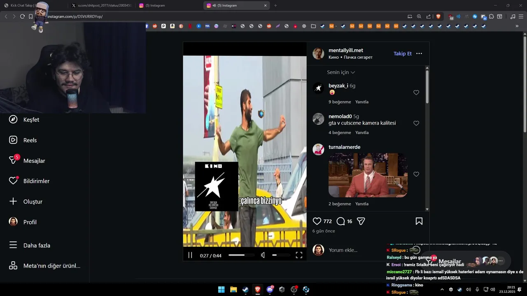527x296 pixels.
Task: Open Mesajlar with 5 unread badge
Action: [x=27, y=161]
